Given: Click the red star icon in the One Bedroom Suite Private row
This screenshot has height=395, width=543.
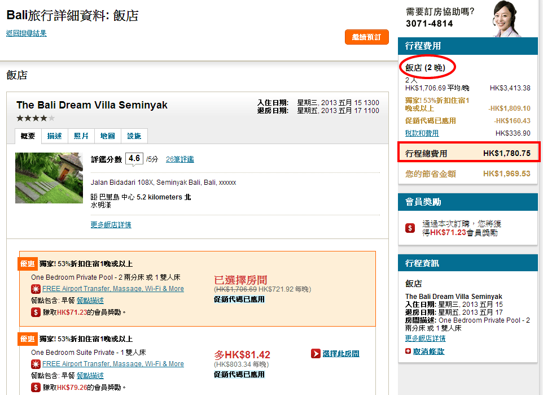Looking at the screenshot, I should pyautogui.click(x=36, y=364).
